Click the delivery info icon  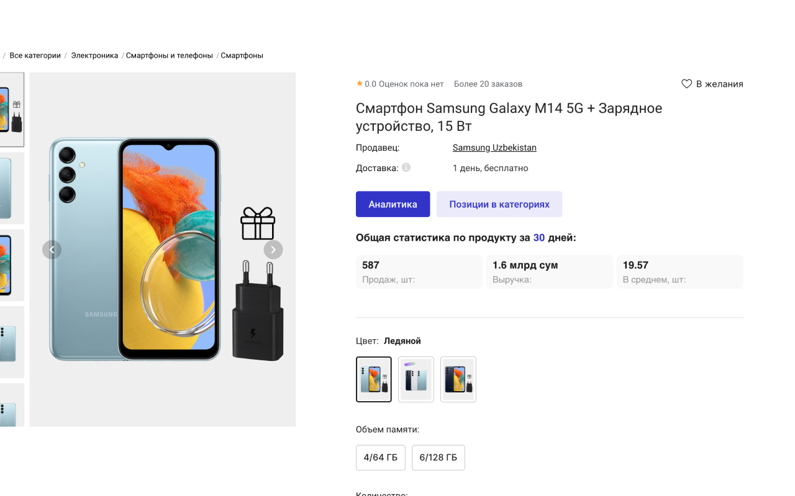(406, 167)
